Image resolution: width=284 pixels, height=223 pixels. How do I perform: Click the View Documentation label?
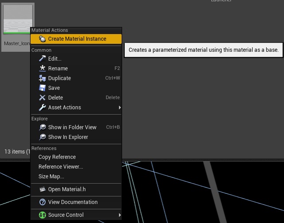point(73,202)
